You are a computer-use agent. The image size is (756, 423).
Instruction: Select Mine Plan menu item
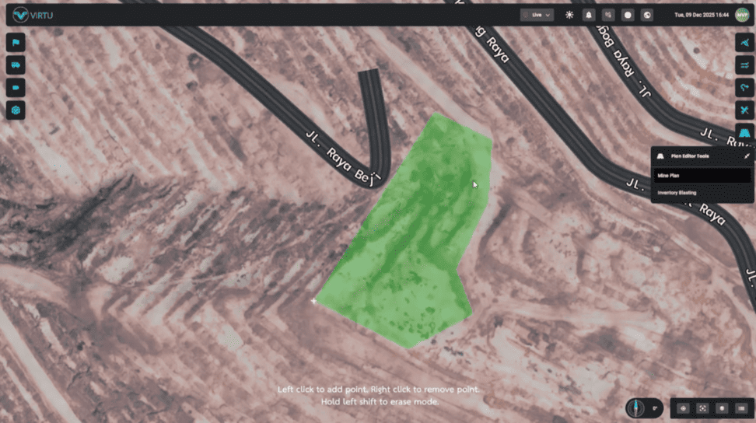702,176
